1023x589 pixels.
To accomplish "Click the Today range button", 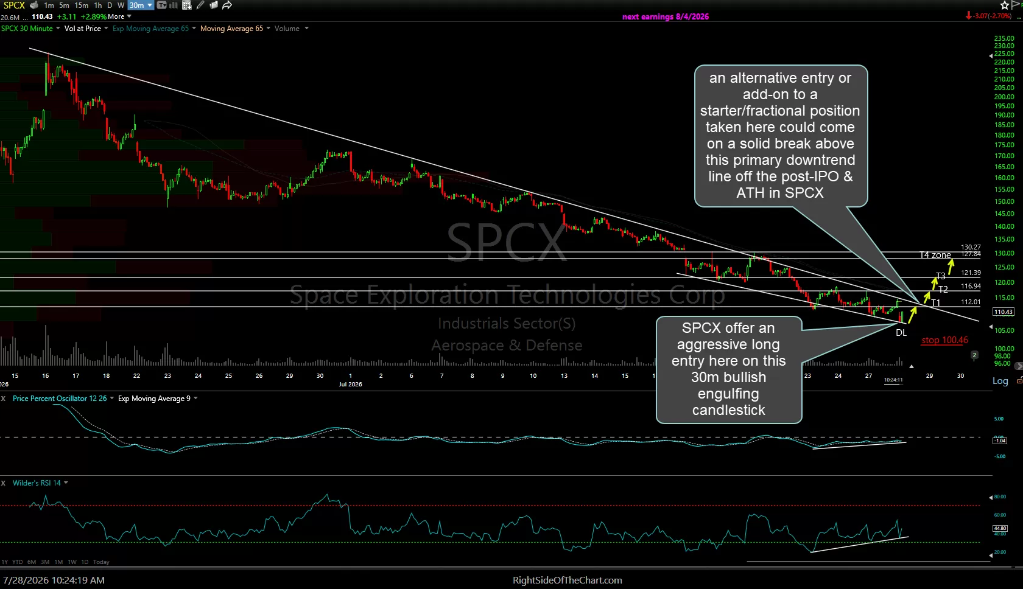I will pos(101,562).
